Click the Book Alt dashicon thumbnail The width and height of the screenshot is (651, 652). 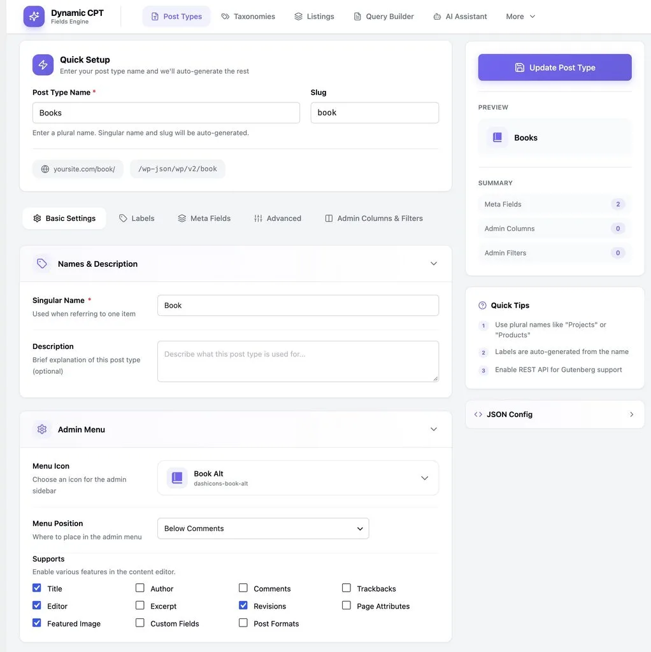[177, 478]
